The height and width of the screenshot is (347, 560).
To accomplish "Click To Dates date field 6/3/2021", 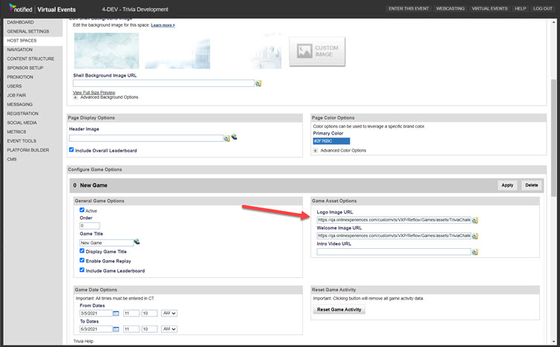I will coord(96,329).
